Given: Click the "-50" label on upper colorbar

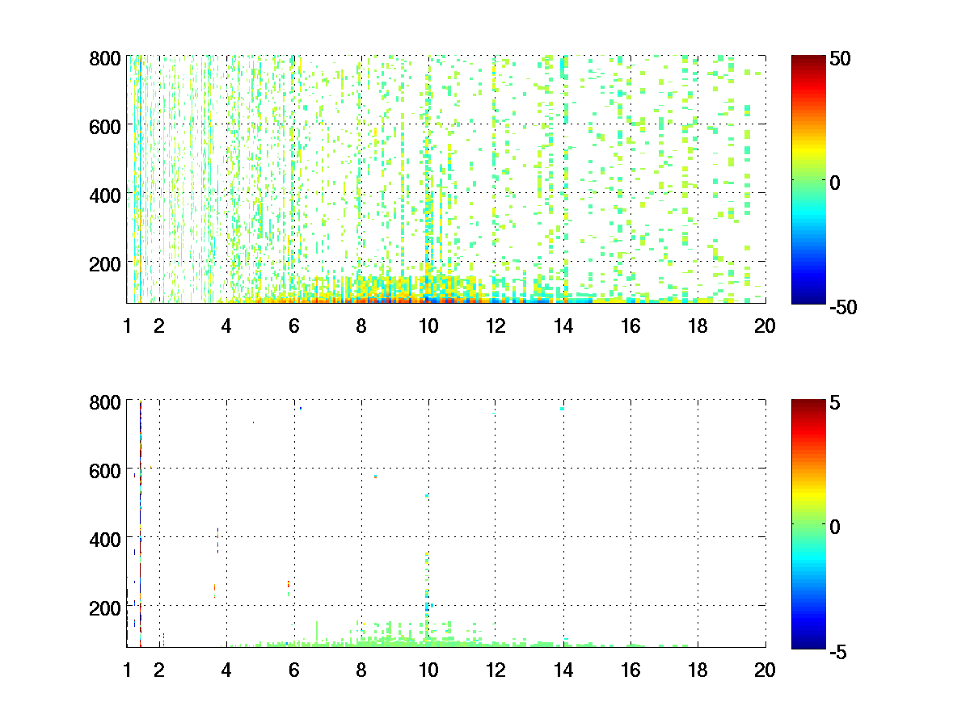Looking at the screenshot, I should coord(845,306).
